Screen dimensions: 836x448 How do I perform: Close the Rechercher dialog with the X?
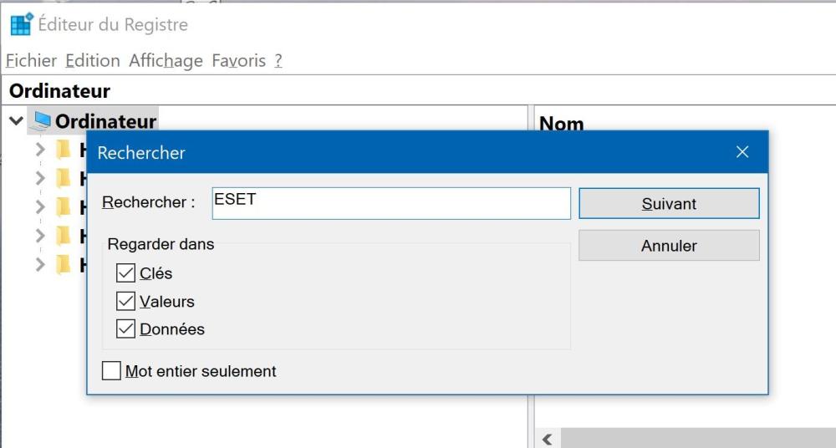click(742, 152)
